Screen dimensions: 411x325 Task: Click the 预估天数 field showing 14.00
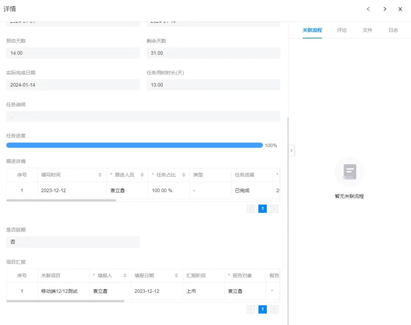pos(73,53)
